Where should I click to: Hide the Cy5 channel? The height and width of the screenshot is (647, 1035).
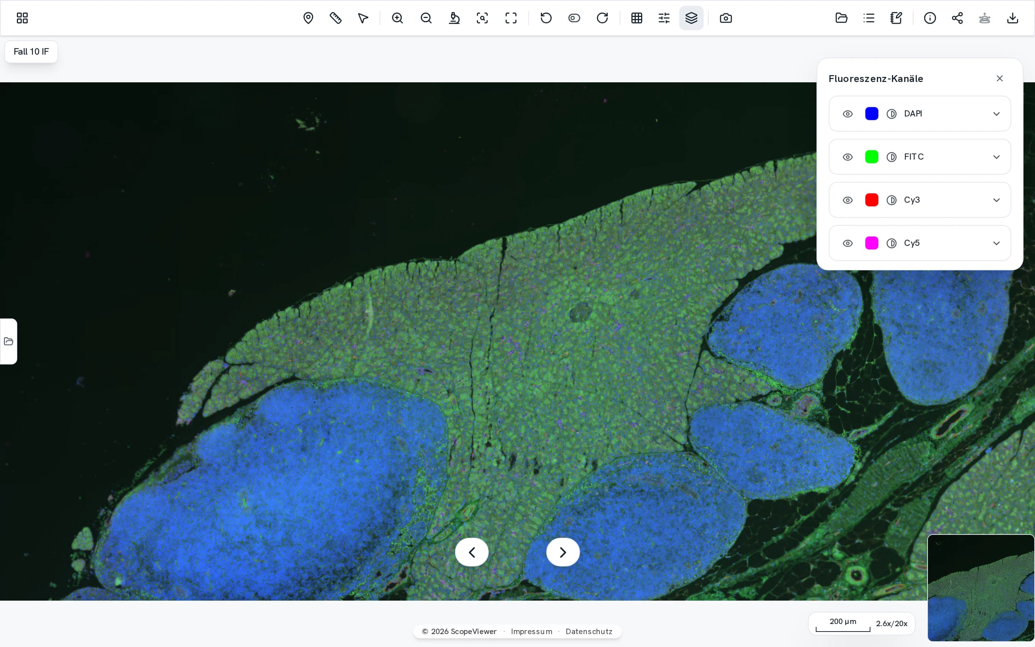click(x=848, y=243)
